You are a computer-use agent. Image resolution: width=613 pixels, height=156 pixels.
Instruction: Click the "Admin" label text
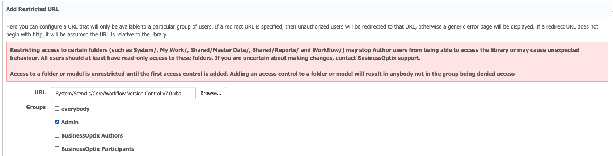(x=70, y=122)
